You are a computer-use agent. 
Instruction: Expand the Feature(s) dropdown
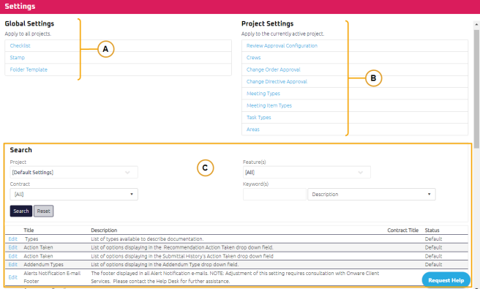pos(307,173)
